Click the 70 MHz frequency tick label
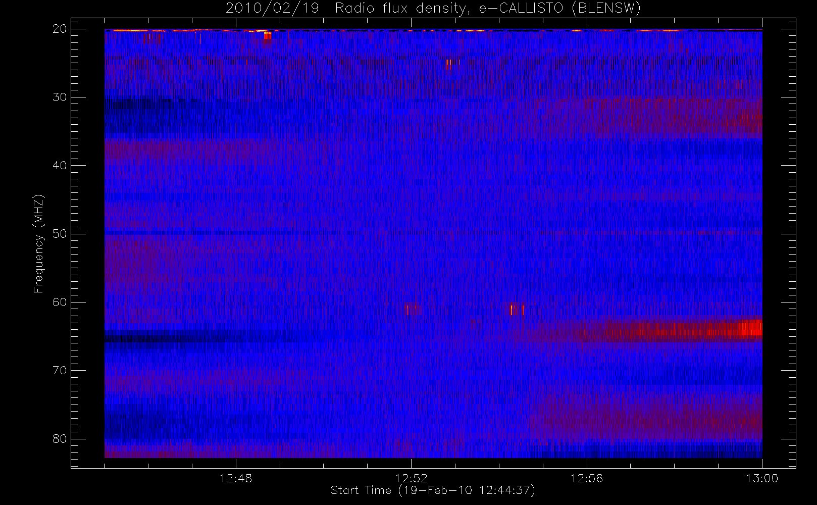Image resolution: width=817 pixels, height=505 pixels. pyautogui.click(x=60, y=371)
